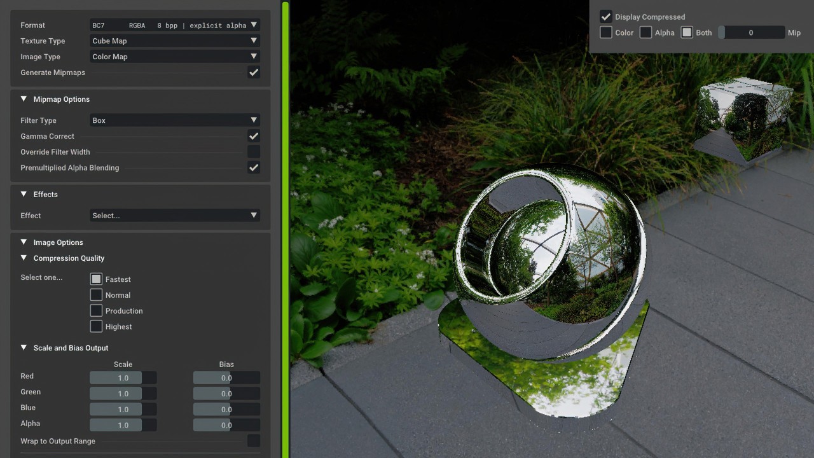Viewport: 814px width, 458px height.
Task: Adjust the Red Scale value slider
Action: pos(115,377)
